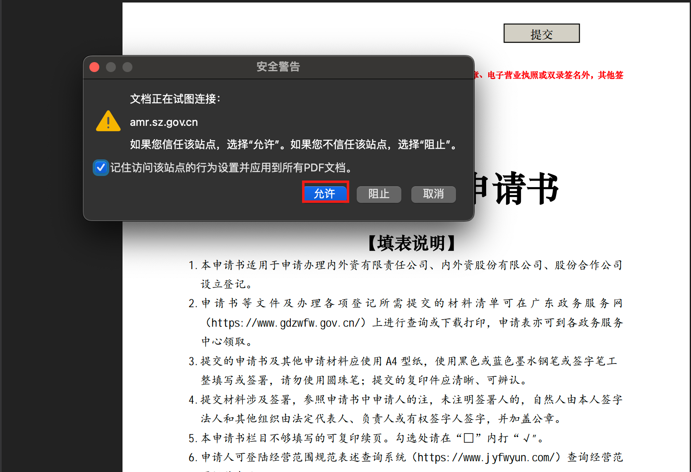Click the 取消 (Cancel) button
The width and height of the screenshot is (691, 472).
pyautogui.click(x=433, y=194)
